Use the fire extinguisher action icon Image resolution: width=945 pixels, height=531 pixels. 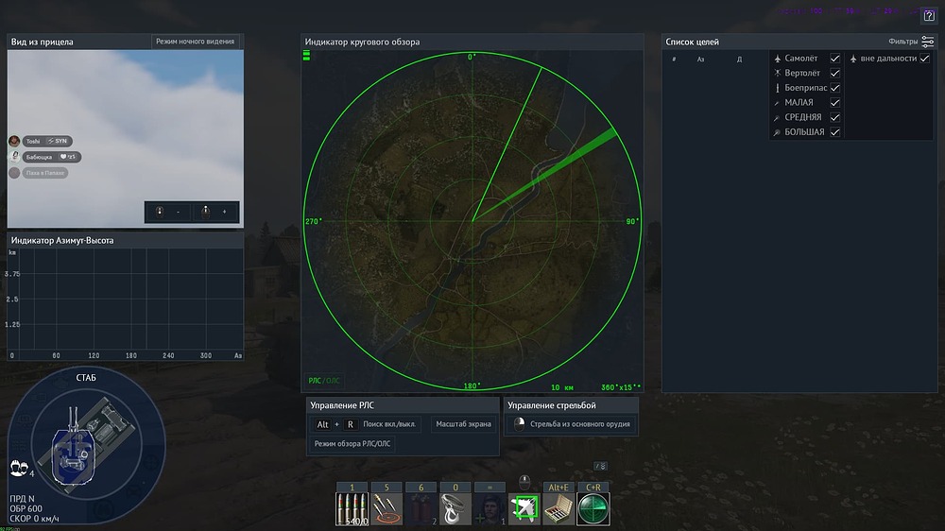tap(421, 508)
